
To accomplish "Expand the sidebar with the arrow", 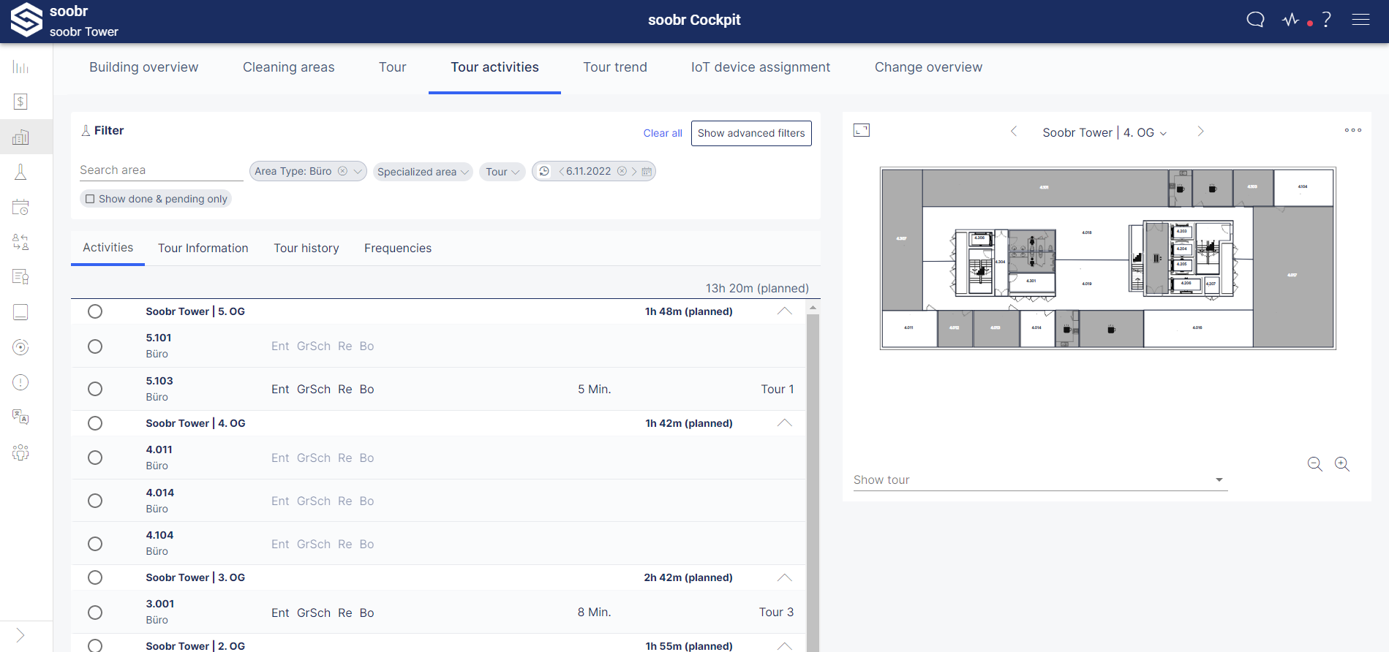I will click(x=20, y=636).
